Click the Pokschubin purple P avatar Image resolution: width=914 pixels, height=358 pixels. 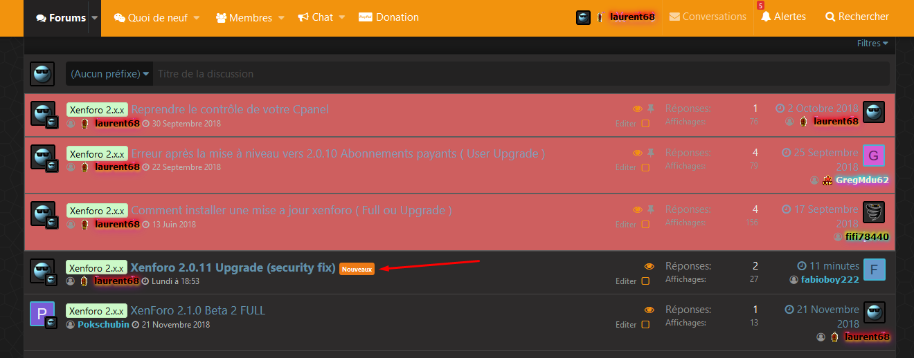click(x=42, y=313)
